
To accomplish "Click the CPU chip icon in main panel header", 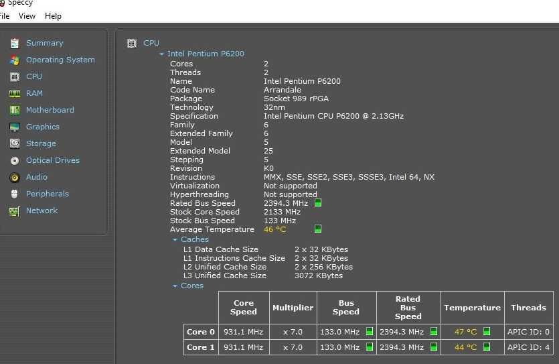I will point(132,43).
